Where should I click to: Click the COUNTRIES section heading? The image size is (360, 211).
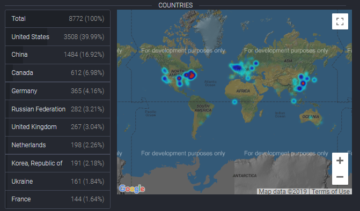pyautogui.click(x=175, y=5)
